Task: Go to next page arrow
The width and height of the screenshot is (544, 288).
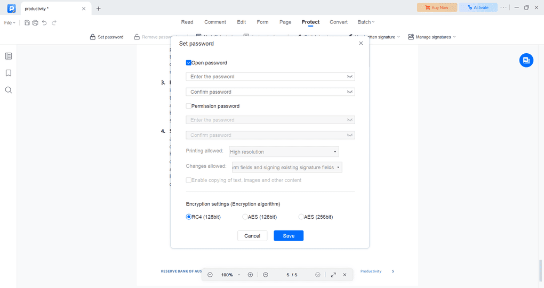Action: 317,275
